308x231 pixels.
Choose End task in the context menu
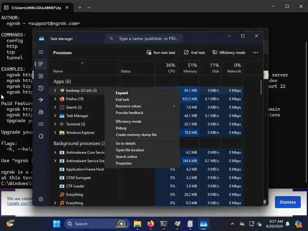coord(142,100)
